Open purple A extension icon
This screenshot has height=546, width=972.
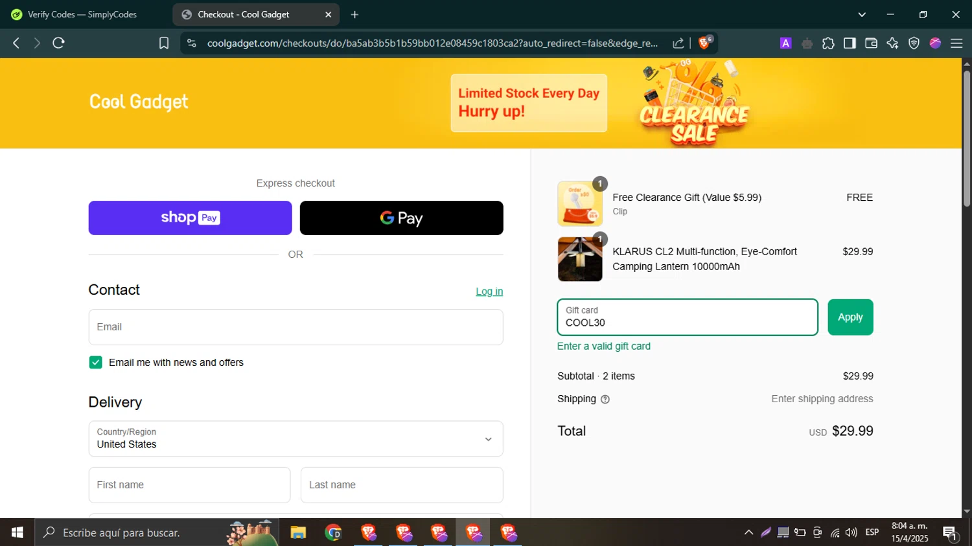click(785, 43)
